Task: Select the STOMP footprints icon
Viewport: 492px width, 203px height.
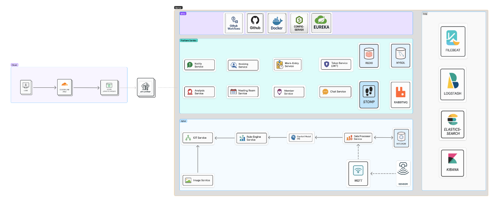Action: (x=369, y=91)
